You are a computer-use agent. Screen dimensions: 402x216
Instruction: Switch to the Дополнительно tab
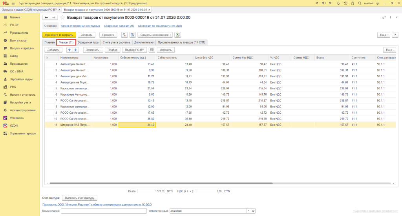[144, 42]
